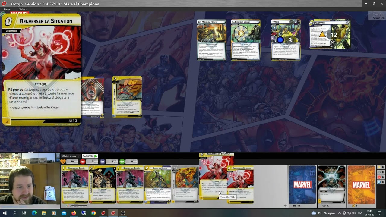Select the Sens de la Justice card on table
The height and width of the screenshot is (217, 386).
(x=127, y=97)
